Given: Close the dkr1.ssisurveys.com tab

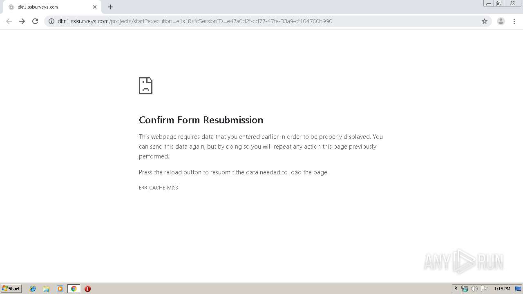Looking at the screenshot, I should (95, 7).
